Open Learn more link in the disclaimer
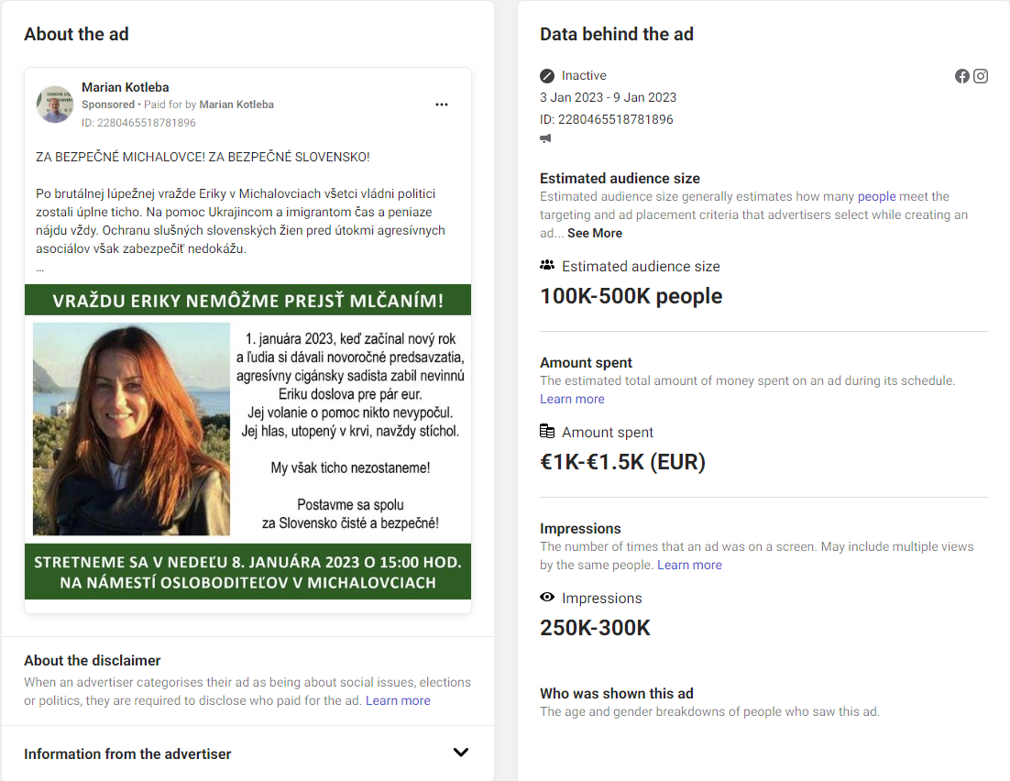The image size is (1010, 781). click(x=398, y=700)
